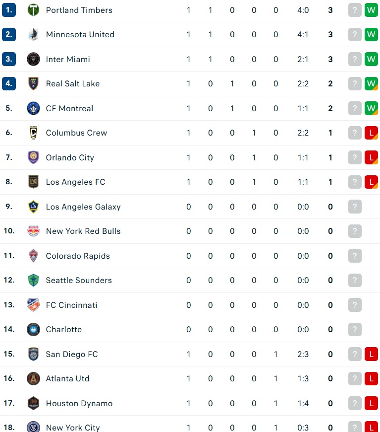Click the Atlanta Utd round badge
380x432 pixels.
(x=33, y=378)
